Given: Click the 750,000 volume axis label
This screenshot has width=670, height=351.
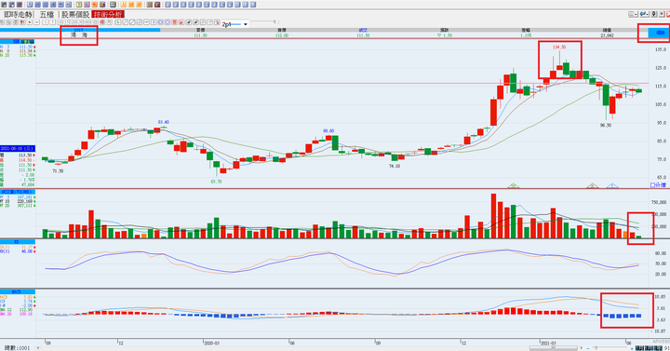Looking at the screenshot, I should pos(659,202).
